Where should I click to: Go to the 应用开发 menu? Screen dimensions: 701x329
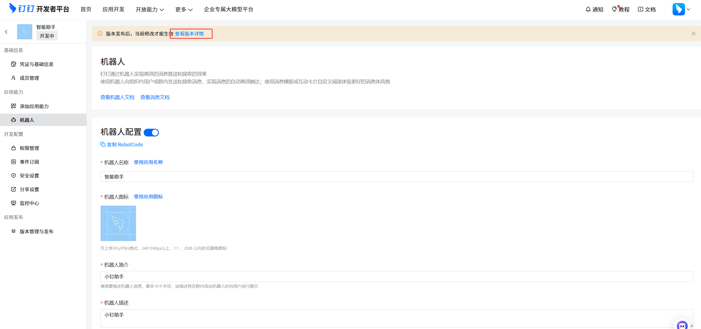(x=113, y=9)
